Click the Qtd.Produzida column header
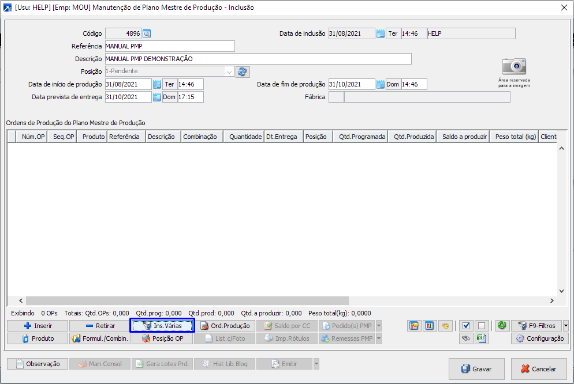This screenshot has height=384, width=574. [x=412, y=137]
